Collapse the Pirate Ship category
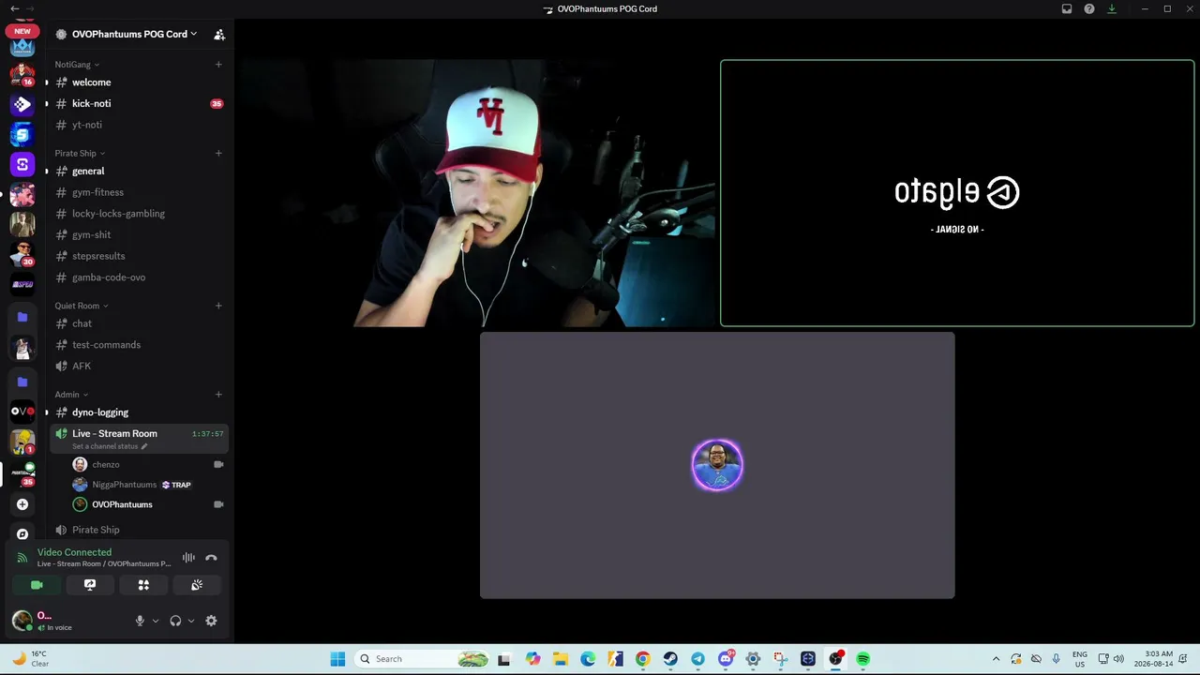The height and width of the screenshot is (675, 1200). coord(80,154)
